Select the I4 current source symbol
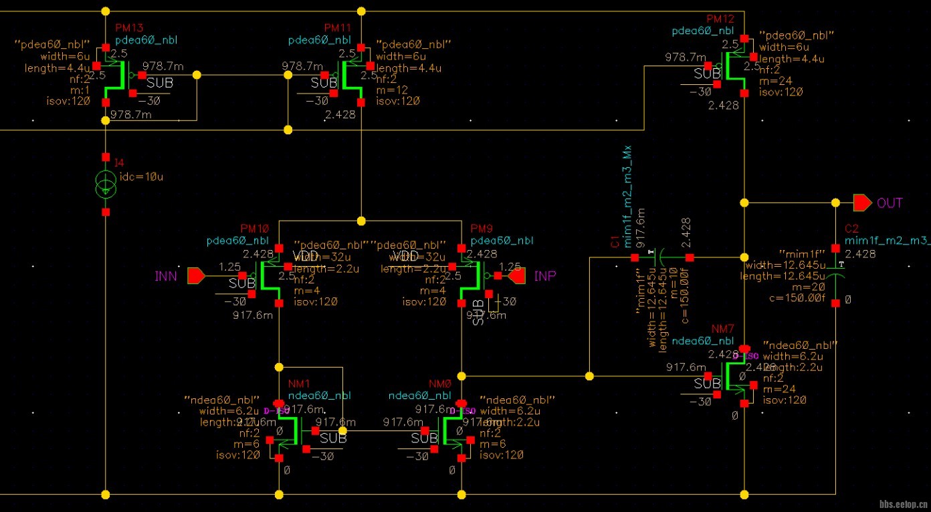Screen dimensions: 931x512 pyautogui.click(x=105, y=185)
